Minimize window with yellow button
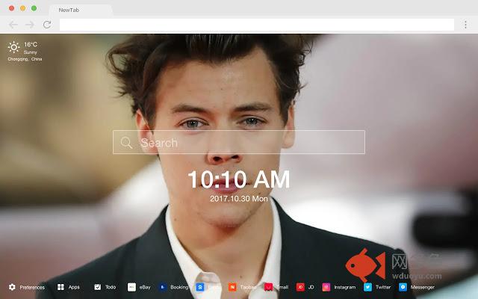478x299 pixels. (23, 8)
